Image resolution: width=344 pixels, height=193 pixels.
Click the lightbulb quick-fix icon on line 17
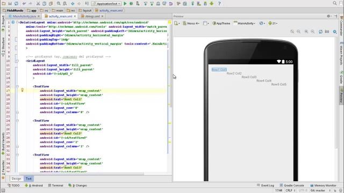22,90
